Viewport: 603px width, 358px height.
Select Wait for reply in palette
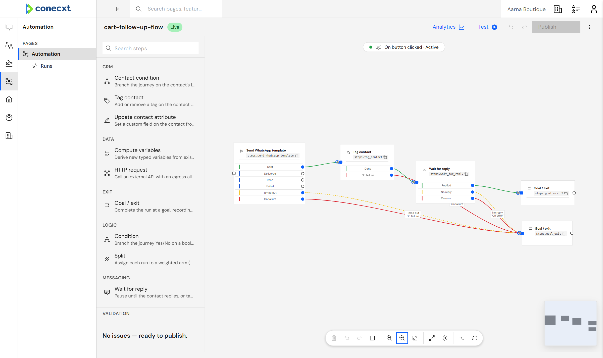[150, 292]
